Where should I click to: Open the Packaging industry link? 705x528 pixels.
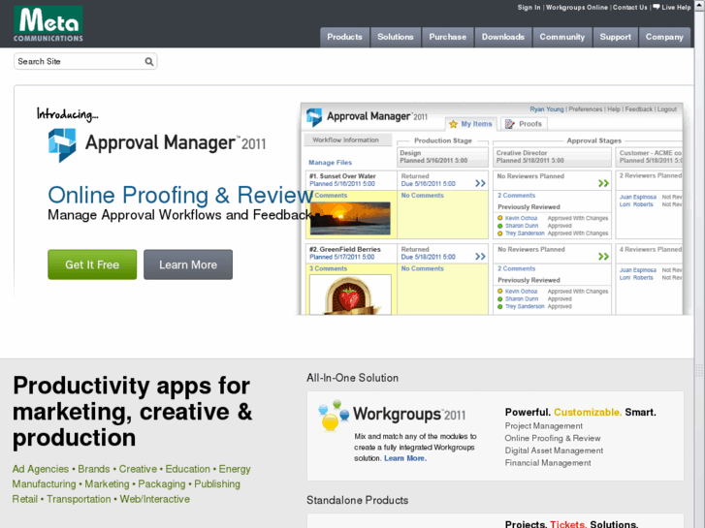click(161, 484)
